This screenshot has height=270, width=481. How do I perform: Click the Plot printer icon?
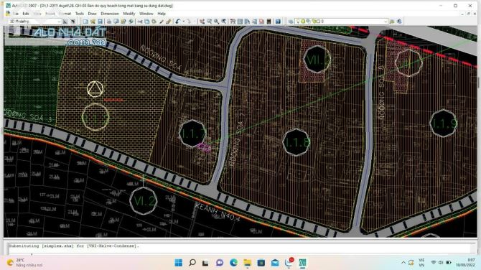tap(109, 21)
